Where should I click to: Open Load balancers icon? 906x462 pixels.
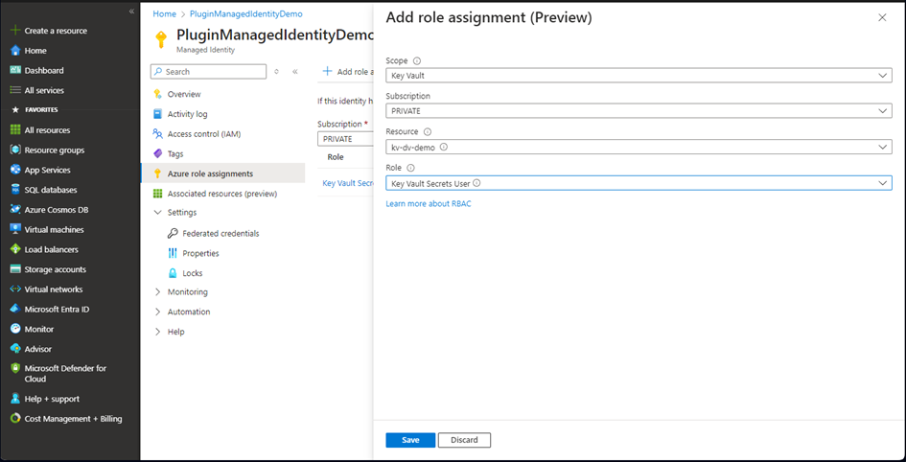pos(15,249)
